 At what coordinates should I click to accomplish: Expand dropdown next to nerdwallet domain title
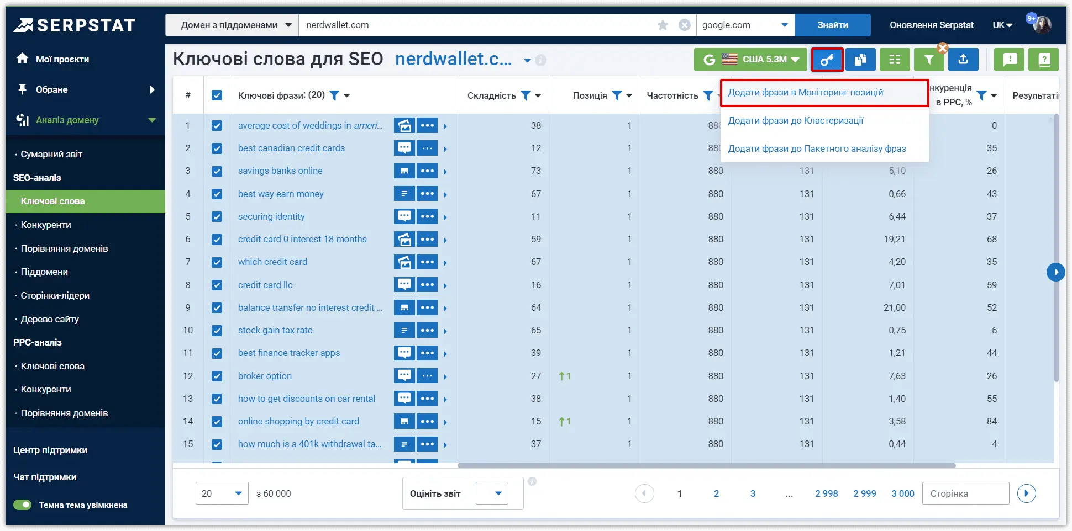point(527,60)
